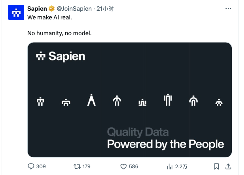Retweet the Sapien post
The height and width of the screenshot is (175, 244).
click(77, 166)
